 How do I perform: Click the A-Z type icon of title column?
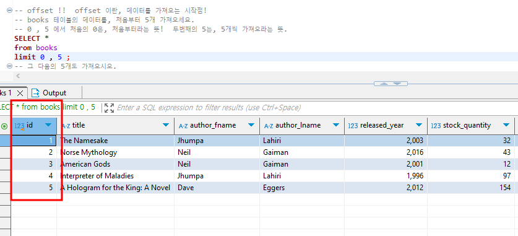66,126
